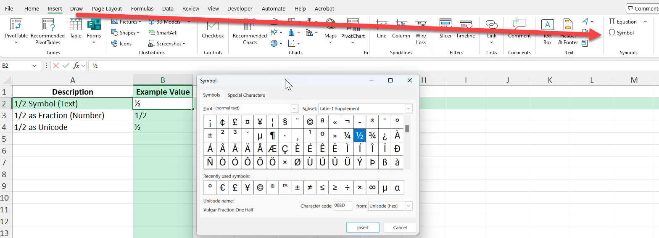Pick the ™ recently used symbol
The height and width of the screenshot is (238, 659).
285,188
